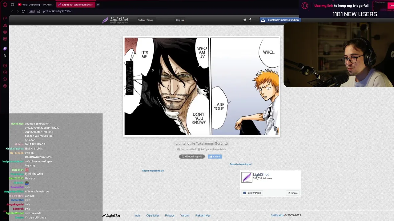
Task: Open the Öğreticiler footer link
Action: pos(153,215)
